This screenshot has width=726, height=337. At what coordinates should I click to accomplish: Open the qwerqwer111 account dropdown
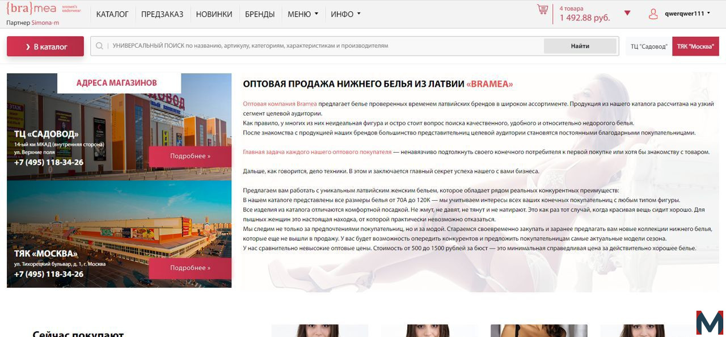687,13
